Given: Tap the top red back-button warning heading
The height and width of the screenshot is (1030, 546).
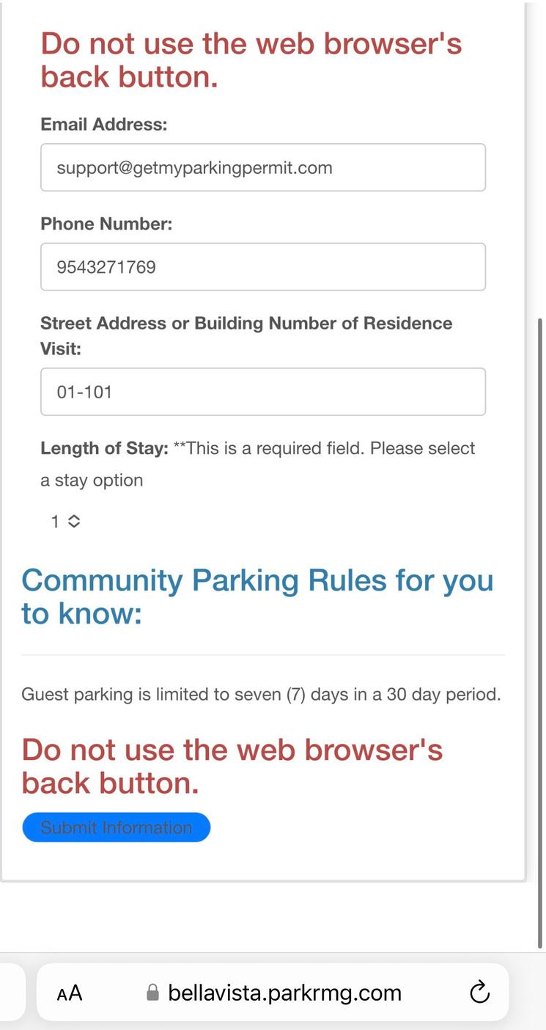Looking at the screenshot, I should click(x=251, y=60).
